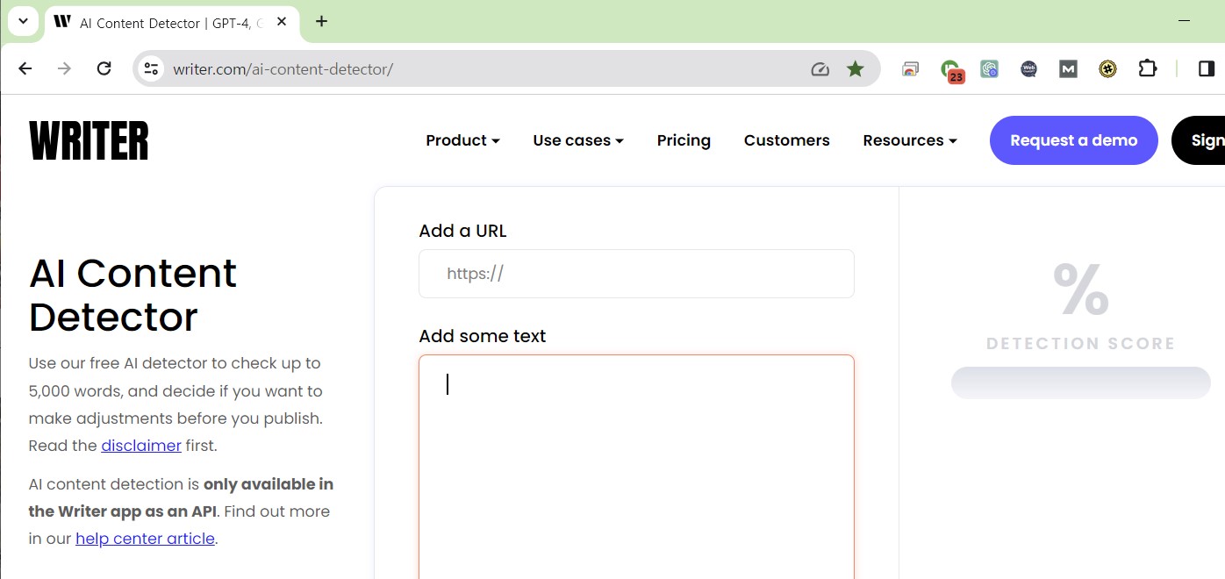Open a new tab with plus button

(321, 21)
